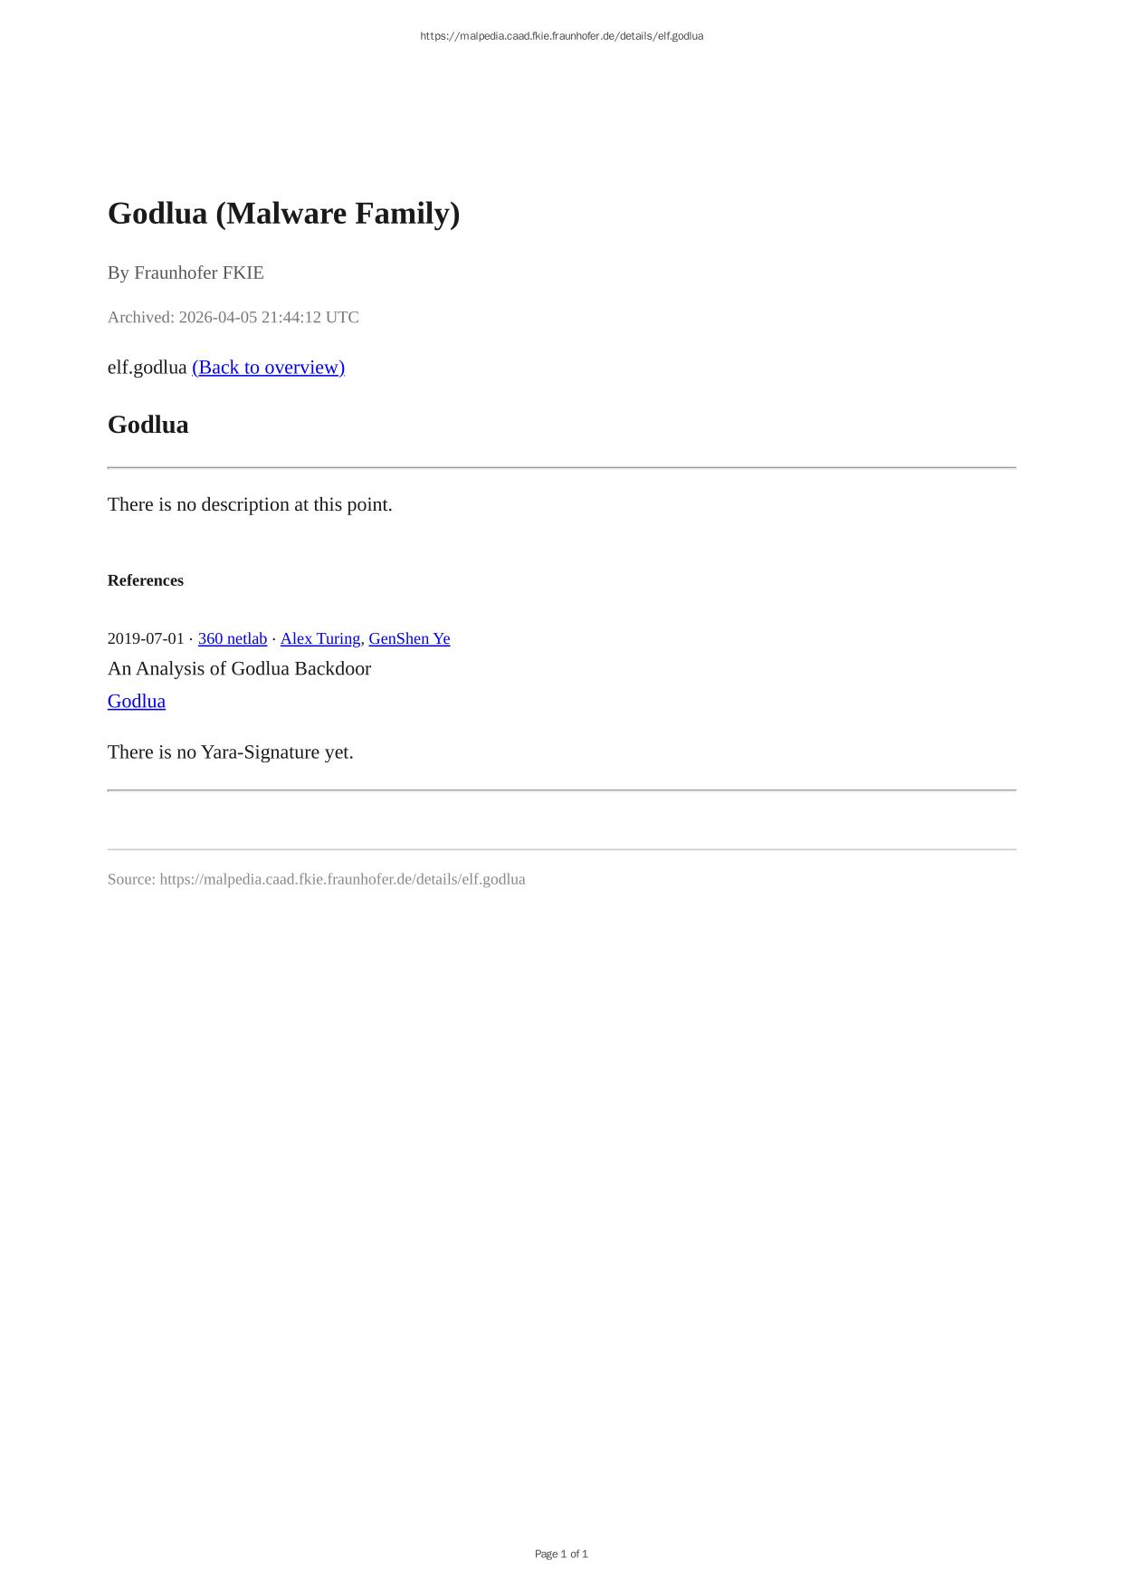Click the bold Godlua section heading
Viewport: 1124px width, 1590px height.
(x=148, y=425)
